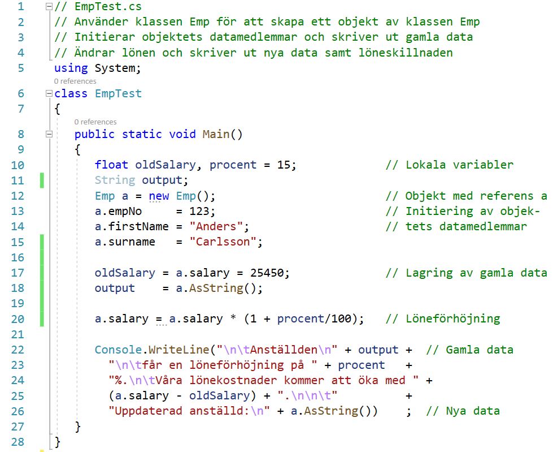Click the number 25450 in line 17
Image resolution: width=557 pixels, height=452 pixels.
pos(269,273)
